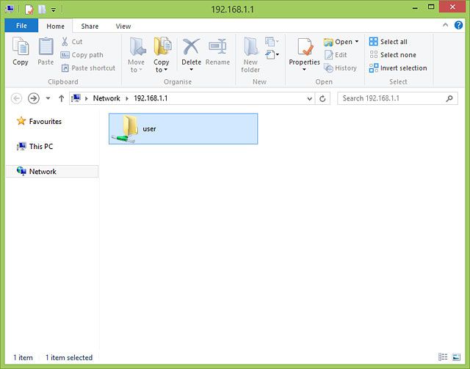
Task: Click History in the Open group
Action: click(x=341, y=68)
